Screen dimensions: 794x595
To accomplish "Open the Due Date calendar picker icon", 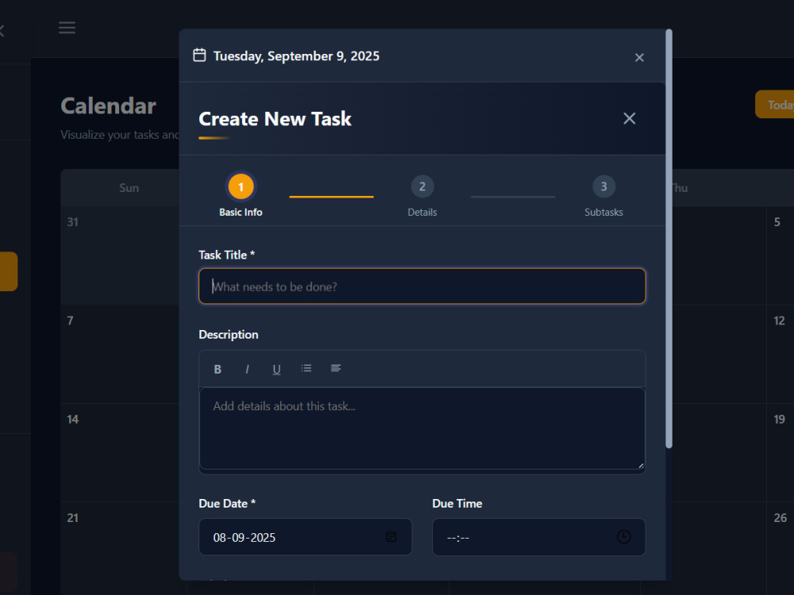I will 391,537.
